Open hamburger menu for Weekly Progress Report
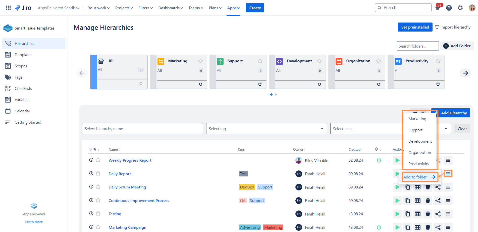This screenshot has height=232, width=478. [x=448, y=160]
